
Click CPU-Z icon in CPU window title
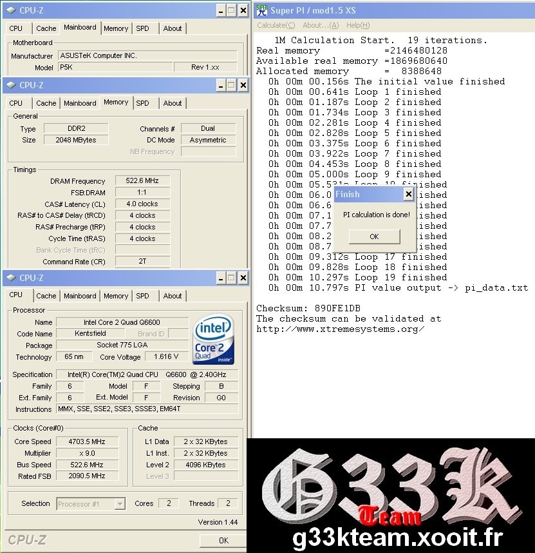[x=12, y=278]
